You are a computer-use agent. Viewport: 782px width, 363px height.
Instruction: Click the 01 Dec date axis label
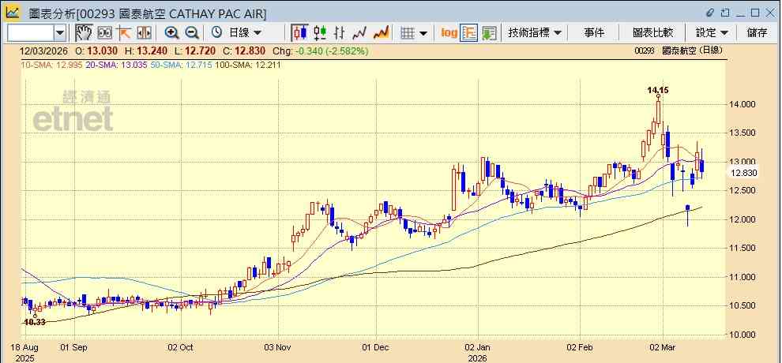[x=375, y=347]
